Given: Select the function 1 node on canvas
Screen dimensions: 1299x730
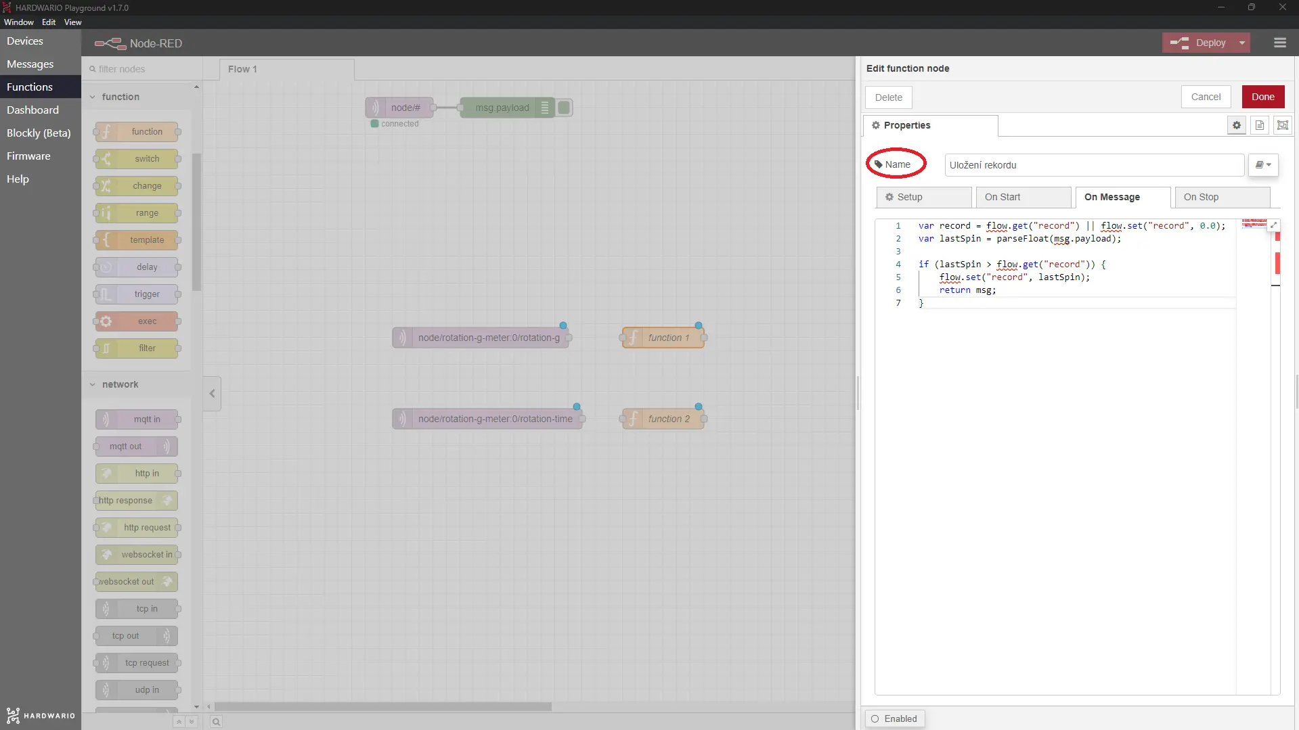Looking at the screenshot, I should pos(663,338).
